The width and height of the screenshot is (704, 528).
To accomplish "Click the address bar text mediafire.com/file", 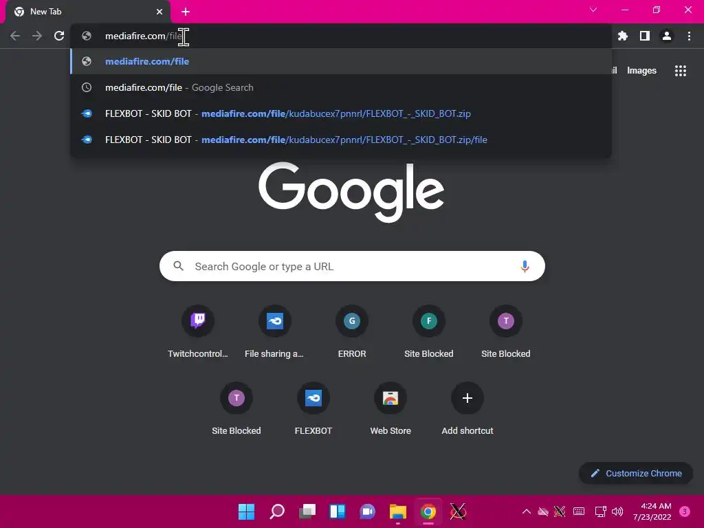I will [x=144, y=36].
